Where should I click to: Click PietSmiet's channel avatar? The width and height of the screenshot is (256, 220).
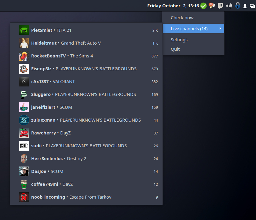tap(24, 30)
